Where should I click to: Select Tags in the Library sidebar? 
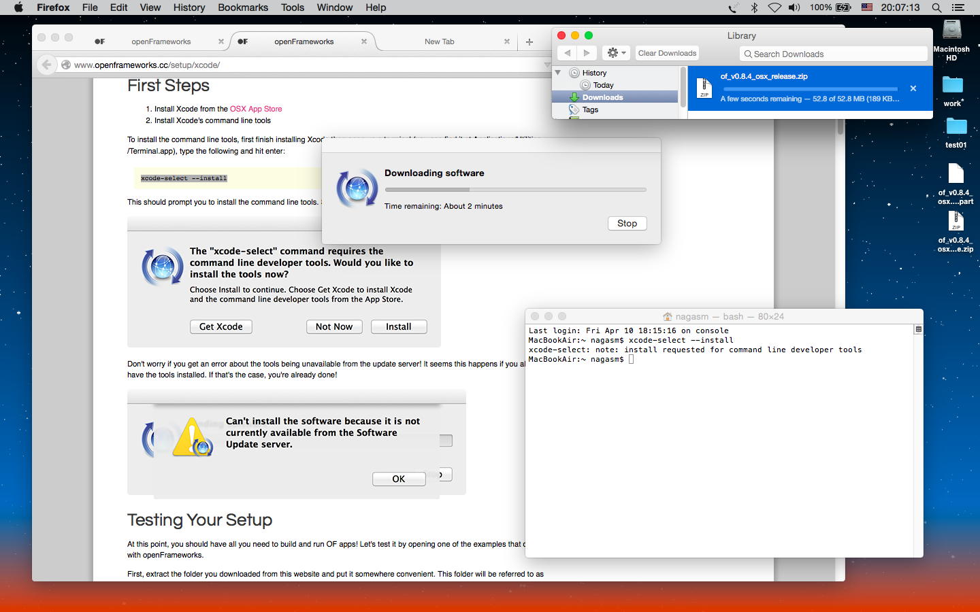point(590,109)
